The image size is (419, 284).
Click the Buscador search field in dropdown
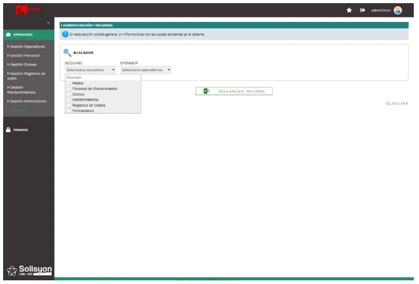103,77
